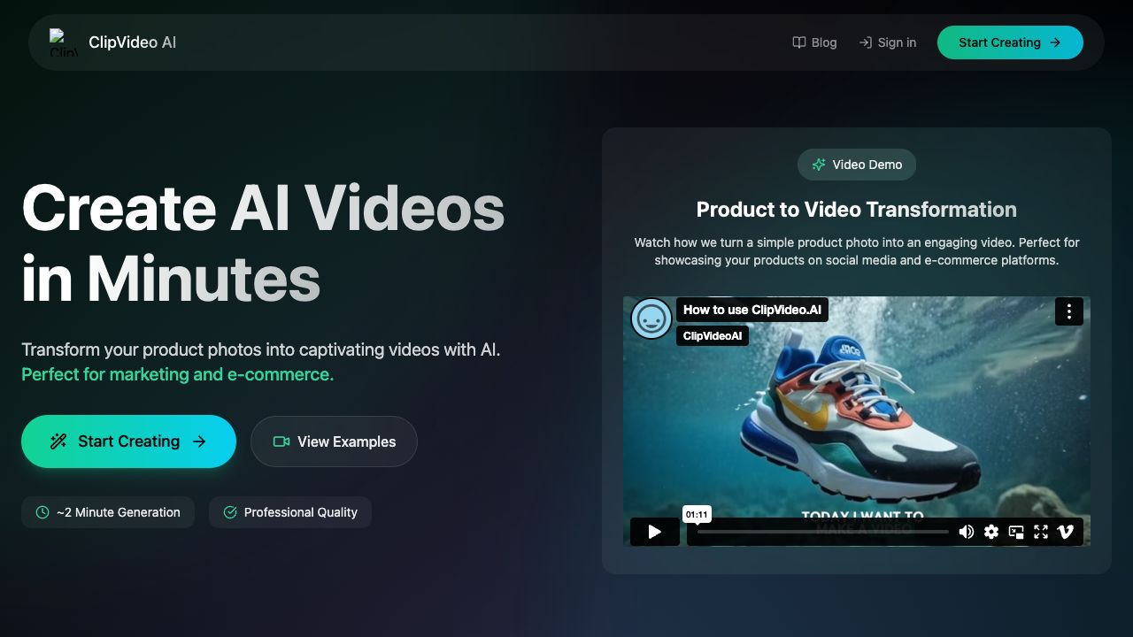
Task: Mute the video volume speaker icon
Action: [966, 532]
